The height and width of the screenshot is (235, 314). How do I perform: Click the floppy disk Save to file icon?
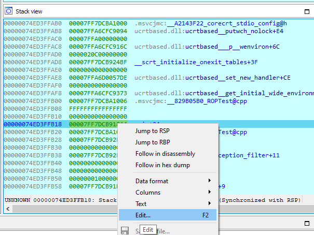pos(125,230)
